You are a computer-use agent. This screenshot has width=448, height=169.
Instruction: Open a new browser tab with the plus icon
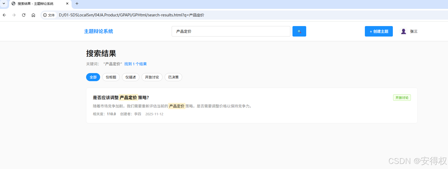(x=77, y=3)
